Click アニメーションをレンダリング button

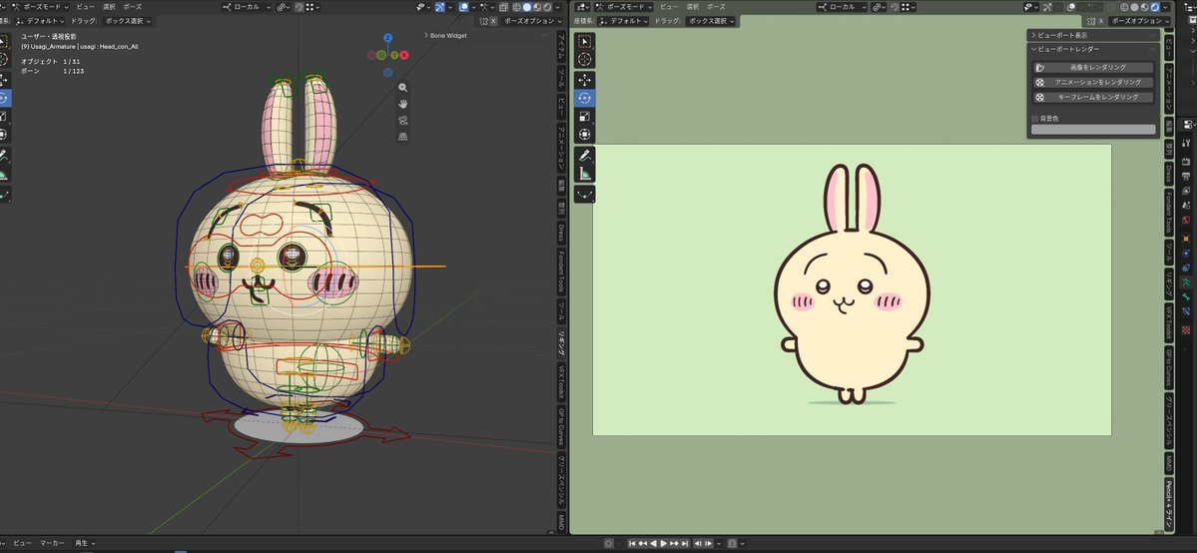coord(1093,82)
